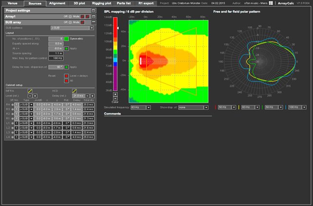Screen dimensions: 313x206
Task: Mute the SUB array
Action: coord(82,22)
